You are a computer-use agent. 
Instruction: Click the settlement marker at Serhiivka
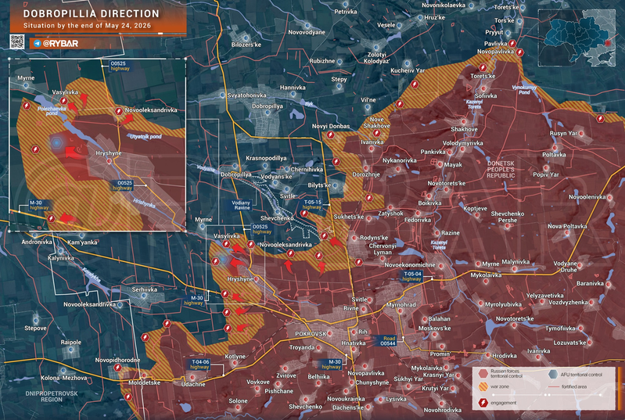(x=144, y=296)
